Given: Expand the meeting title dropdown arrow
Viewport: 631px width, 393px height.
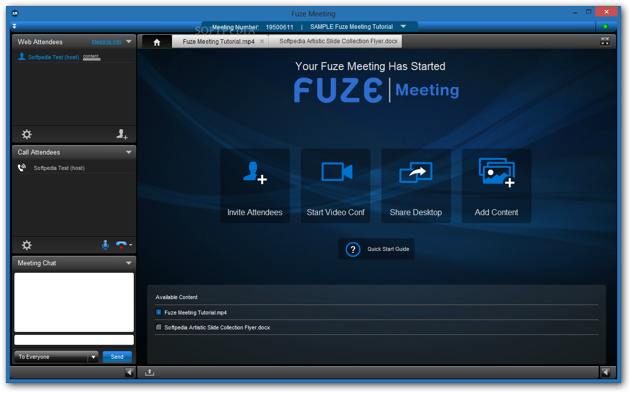Looking at the screenshot, I should coord(403,27).
